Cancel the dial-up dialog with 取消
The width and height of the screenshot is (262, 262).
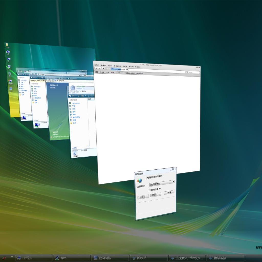pos(169,192)
